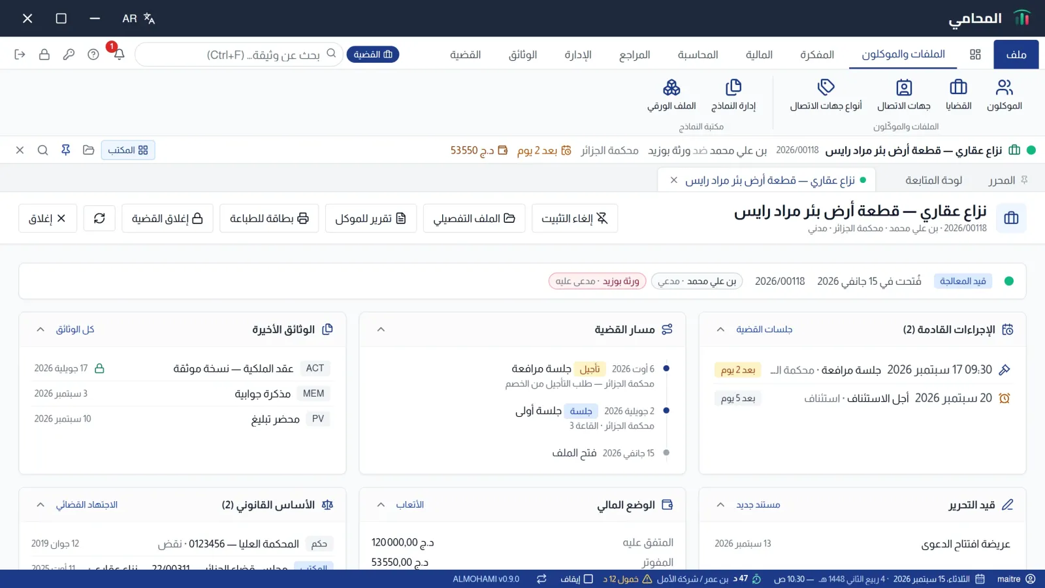This screenshot has width=1045, height=588.
Task: Click the briefcase icon beside the case title
Action: click(x=1011, y=218)
